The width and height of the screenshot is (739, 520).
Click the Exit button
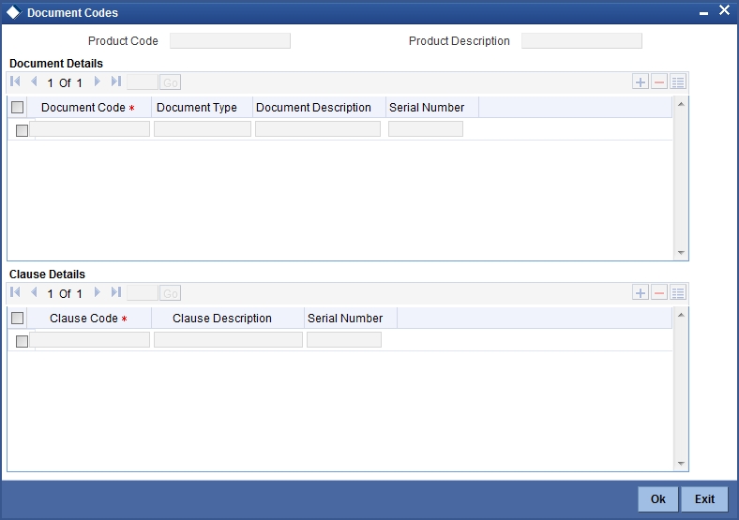click(704, 498)
